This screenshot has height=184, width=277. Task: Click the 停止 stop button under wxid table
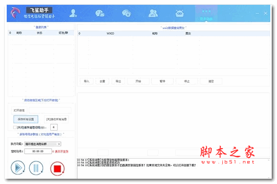point(187,81)
